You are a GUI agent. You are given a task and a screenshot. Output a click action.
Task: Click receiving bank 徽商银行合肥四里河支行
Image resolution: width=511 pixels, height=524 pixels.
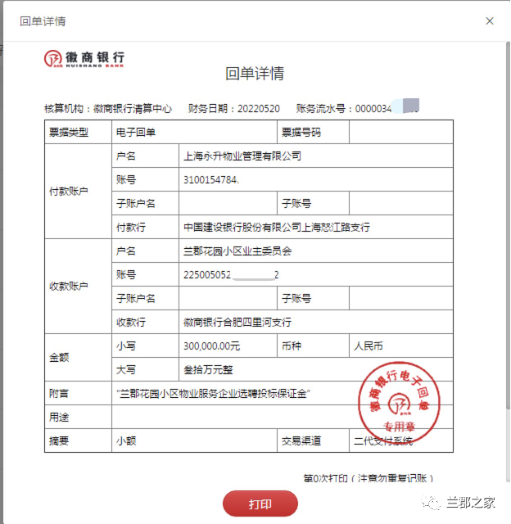(237, 322)
